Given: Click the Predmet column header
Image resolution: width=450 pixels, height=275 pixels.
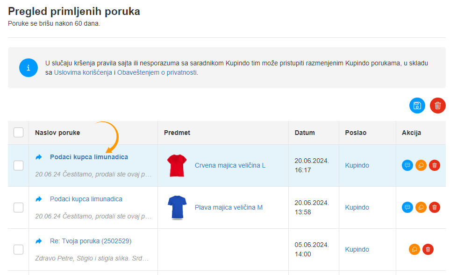Looking at the screenshot, I should [177, 133].
